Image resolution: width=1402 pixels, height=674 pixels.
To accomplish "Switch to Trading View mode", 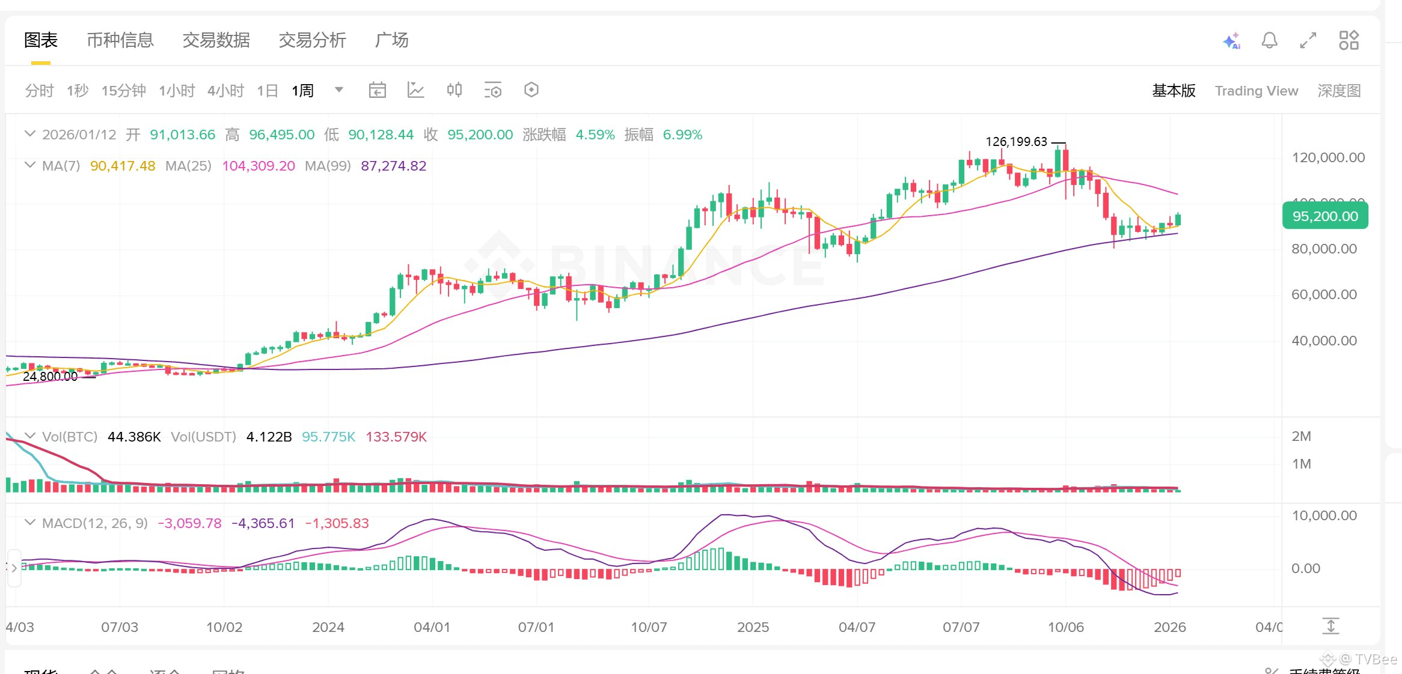I will coord(1256,90).
